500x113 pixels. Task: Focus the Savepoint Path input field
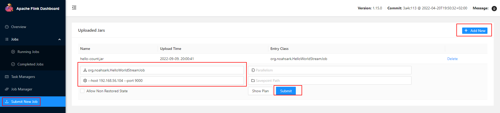tap(330, 81)
